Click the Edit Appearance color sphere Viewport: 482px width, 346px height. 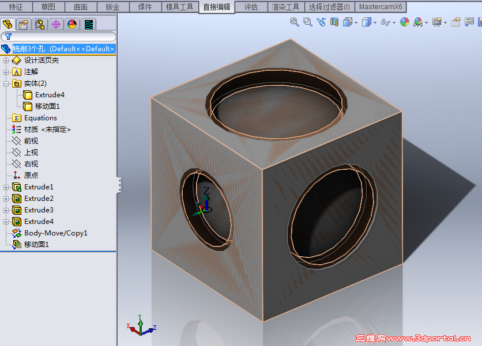[x=404, y=22]
